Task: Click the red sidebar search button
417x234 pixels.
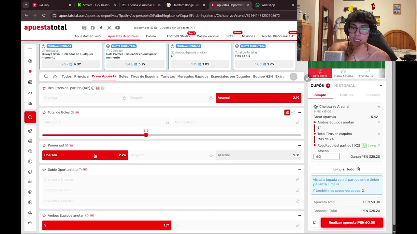Action: tap(30, 117)
